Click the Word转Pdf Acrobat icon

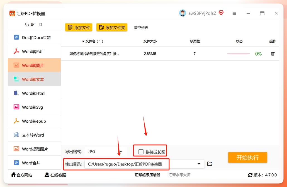pyautogui.click(x=16, y=51)
